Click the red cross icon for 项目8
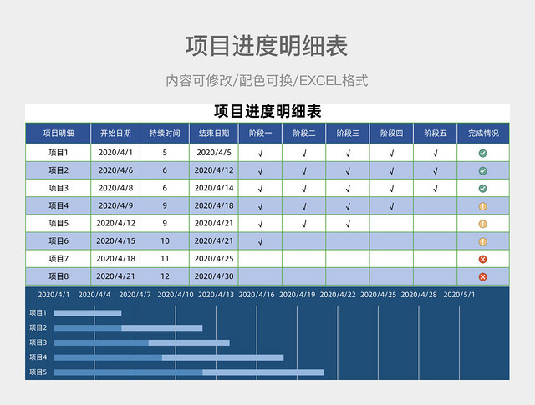The height and width of the screenshot is (405, 535). [482, 276]
